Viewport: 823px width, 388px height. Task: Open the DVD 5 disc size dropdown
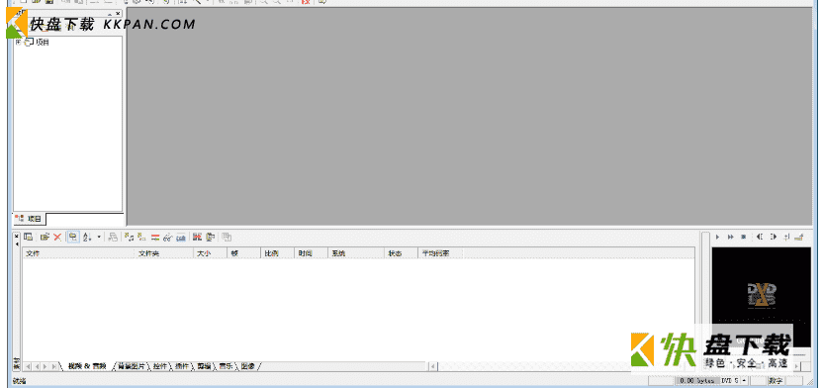744,381
